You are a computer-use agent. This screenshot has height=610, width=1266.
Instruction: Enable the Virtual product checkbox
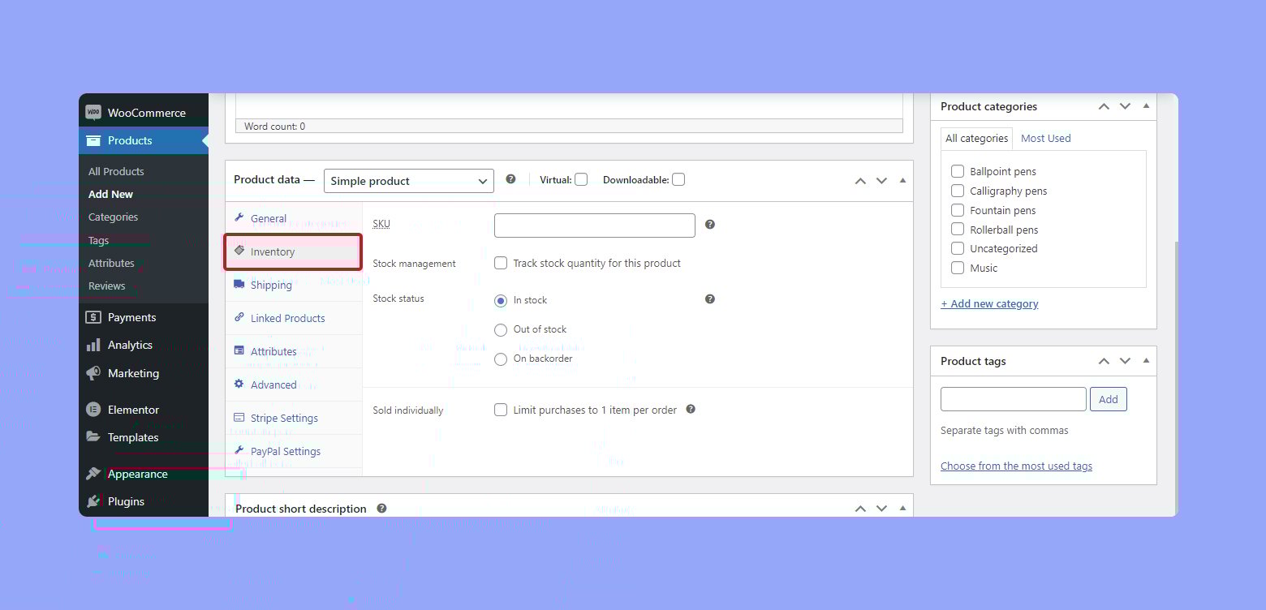(x=581, y=180)
